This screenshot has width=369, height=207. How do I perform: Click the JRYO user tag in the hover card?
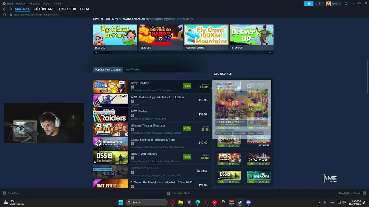pos(260,133)
